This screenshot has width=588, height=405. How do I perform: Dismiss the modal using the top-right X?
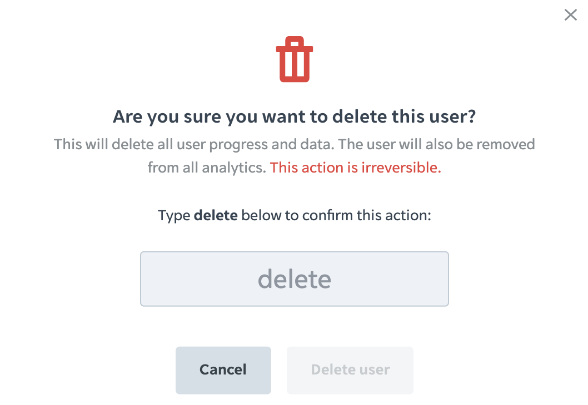570,15
